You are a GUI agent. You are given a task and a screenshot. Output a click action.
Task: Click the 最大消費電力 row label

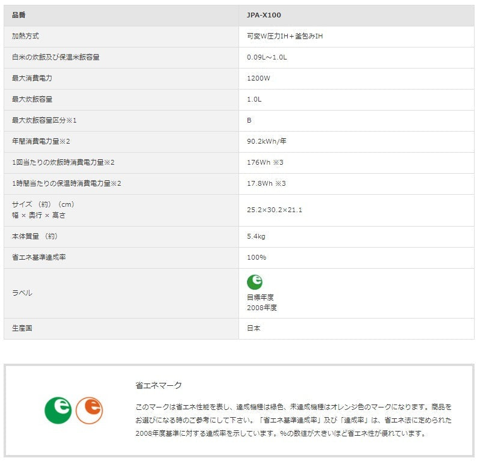click(32, 78)
